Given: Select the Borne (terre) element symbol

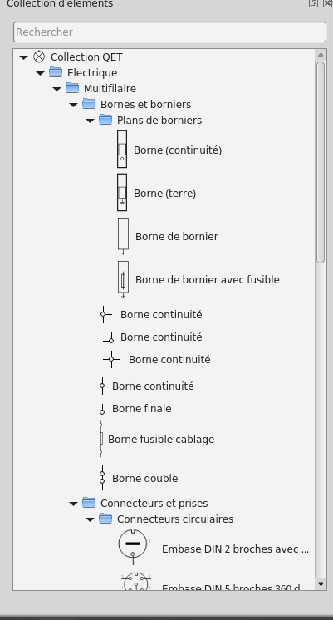Looking at the screenshot, I should (x=122, y=192).
